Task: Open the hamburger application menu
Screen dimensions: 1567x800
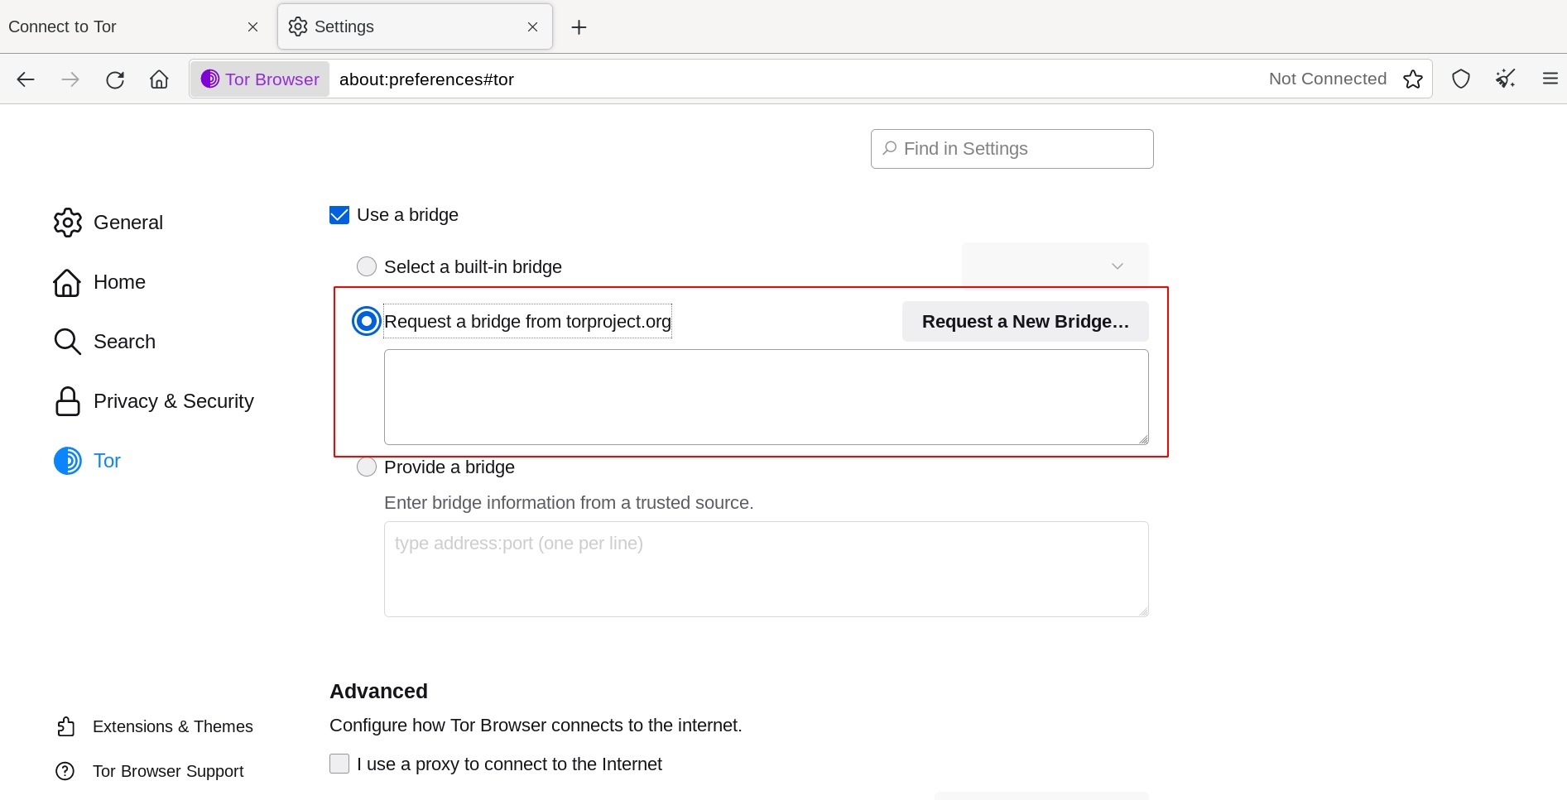Action: (x=1550, y=79)
